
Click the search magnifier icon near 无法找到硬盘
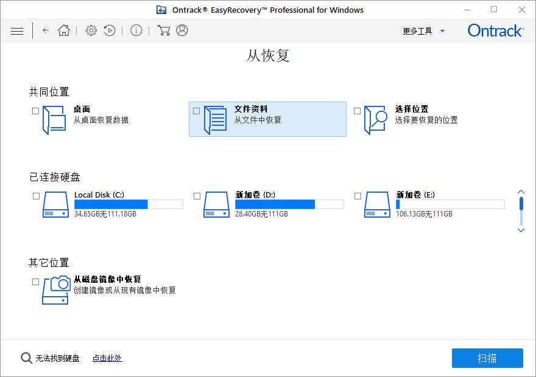coord(26,358)
